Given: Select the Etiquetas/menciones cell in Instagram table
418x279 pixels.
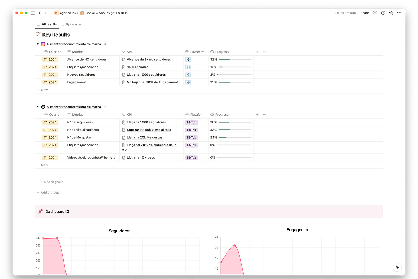Looking at the screenshot, I should pos(92,67).
